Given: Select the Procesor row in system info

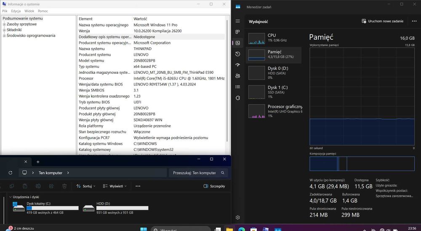Looking at the screenshot, I should (152, 78).
